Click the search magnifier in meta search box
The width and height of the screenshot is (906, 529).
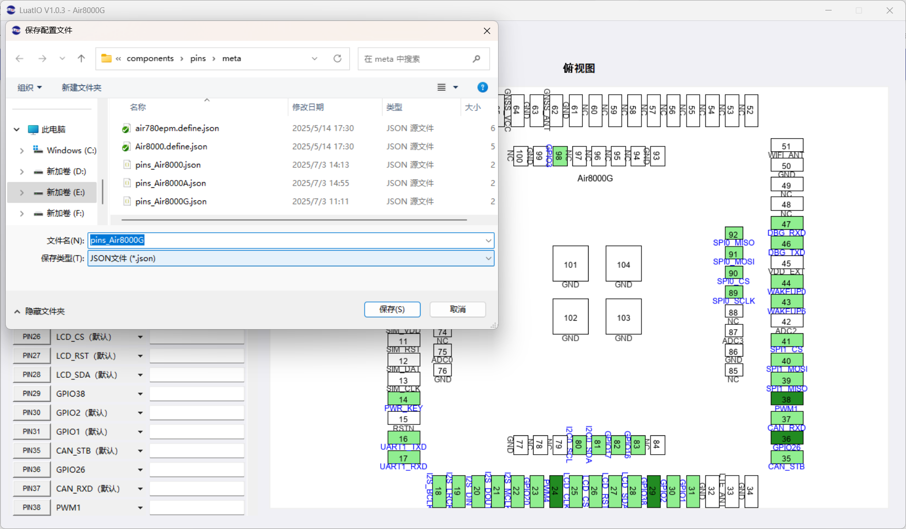click(x=476, y=59)
